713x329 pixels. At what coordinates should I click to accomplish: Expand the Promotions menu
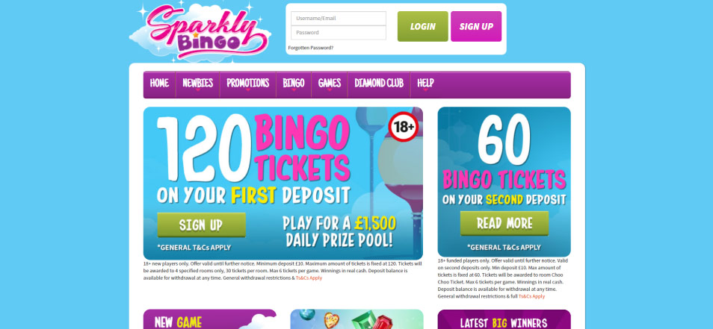[x=248, y=84]
